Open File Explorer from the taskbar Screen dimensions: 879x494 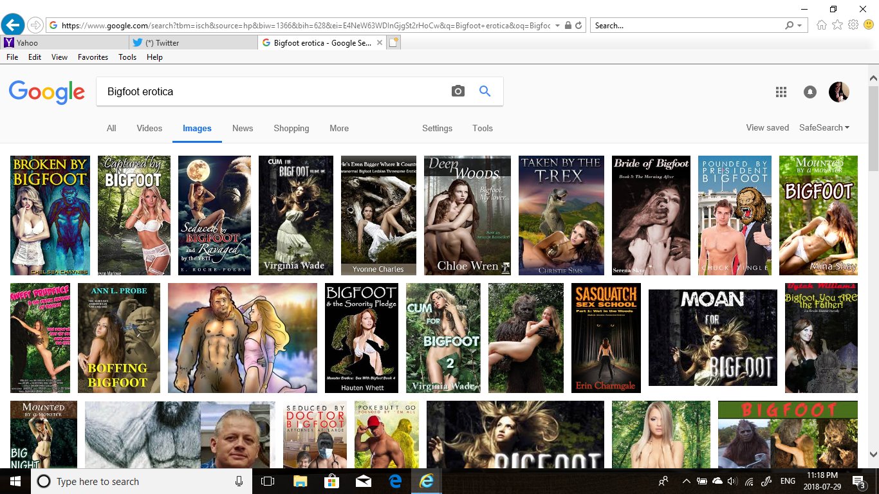tap(300, 481)
